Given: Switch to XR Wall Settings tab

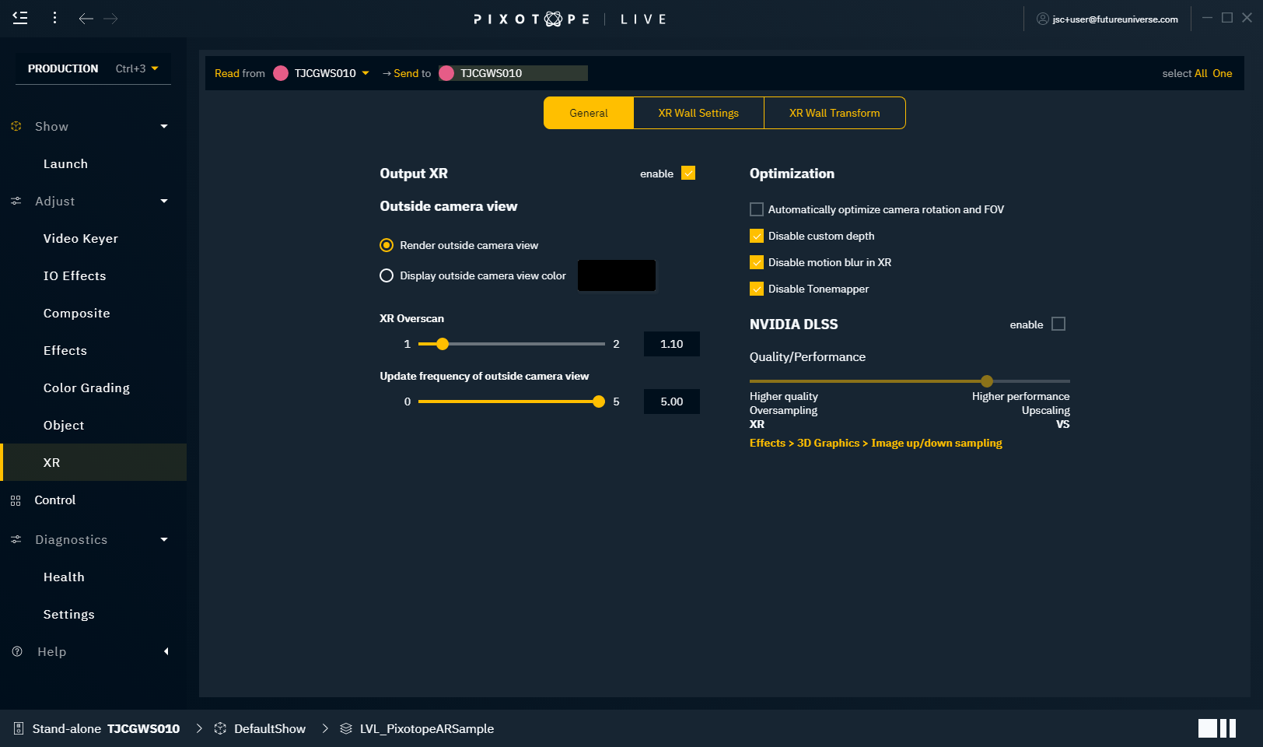Looking at the screenshot, I should click(x=698, y=113).
